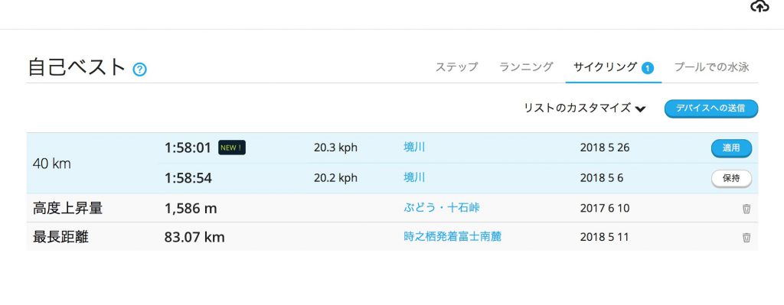
Task: Click the デバイスへの送信 button
Action: coord(711,109)
